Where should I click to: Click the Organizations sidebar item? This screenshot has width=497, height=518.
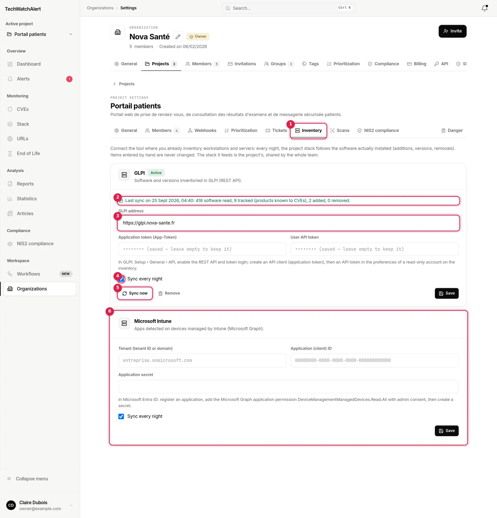pyautogui.click(x=40, y=289)
